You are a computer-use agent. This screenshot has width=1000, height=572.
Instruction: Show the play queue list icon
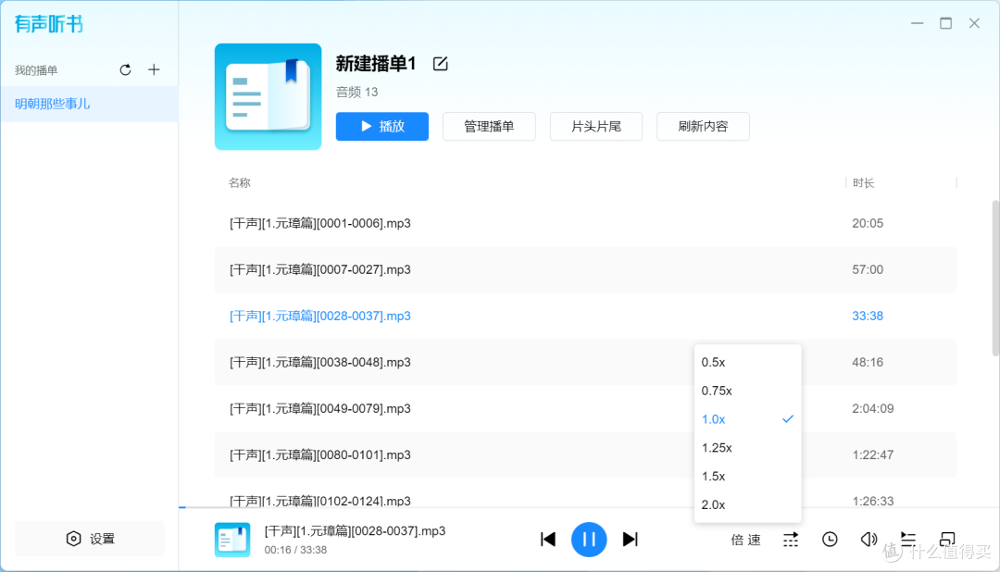tap(908, 540)
